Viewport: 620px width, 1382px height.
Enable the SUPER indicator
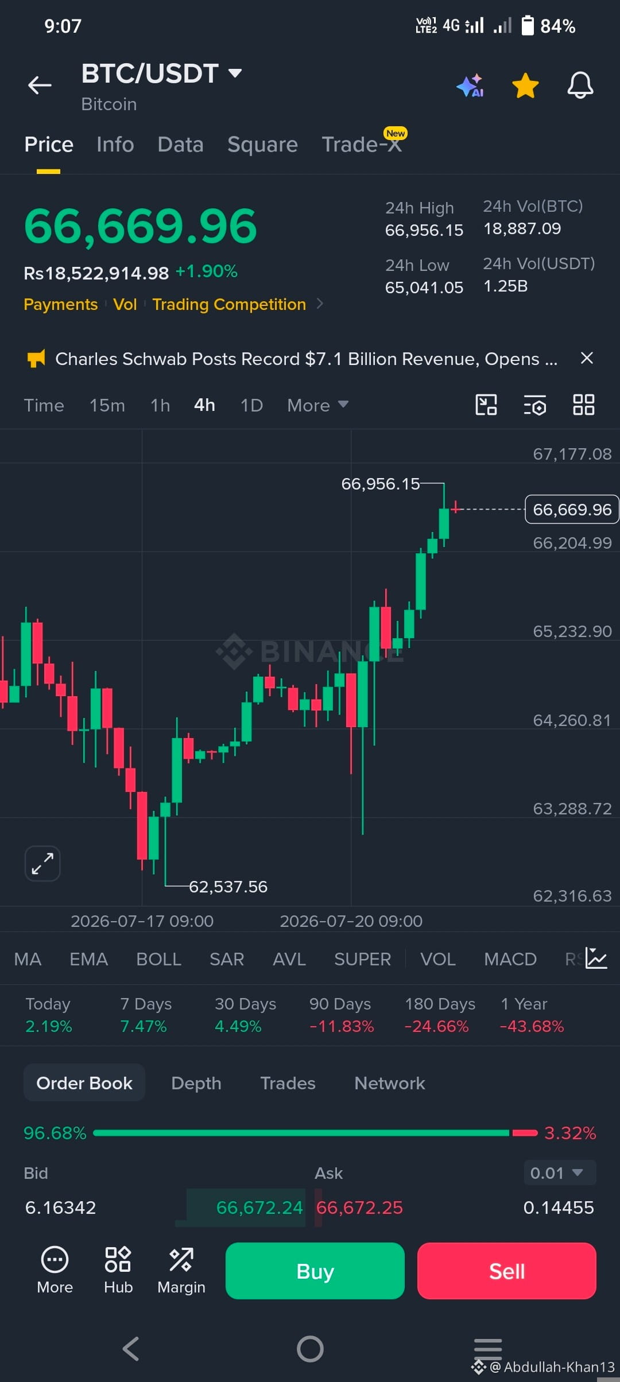click(362, 959)
